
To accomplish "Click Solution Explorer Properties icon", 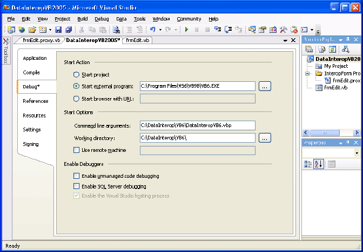I will pos(309,49).
